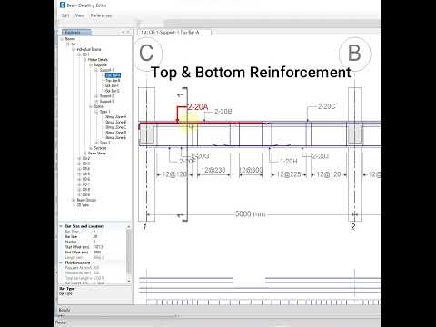Select Top Bar A in the tree
This screenshot has height=327, width=436.
[x=113, y=75]
